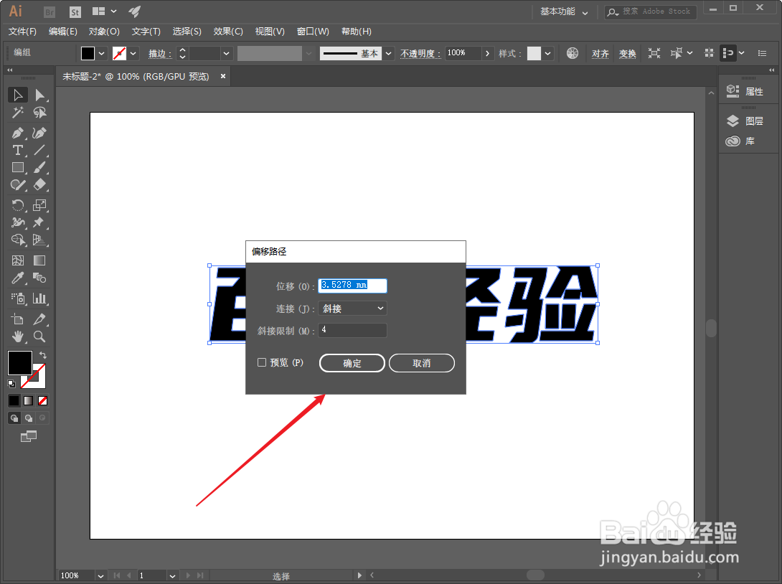782x584 pixels.
Task: Select the Shaper tool
Action: point(17,185)
